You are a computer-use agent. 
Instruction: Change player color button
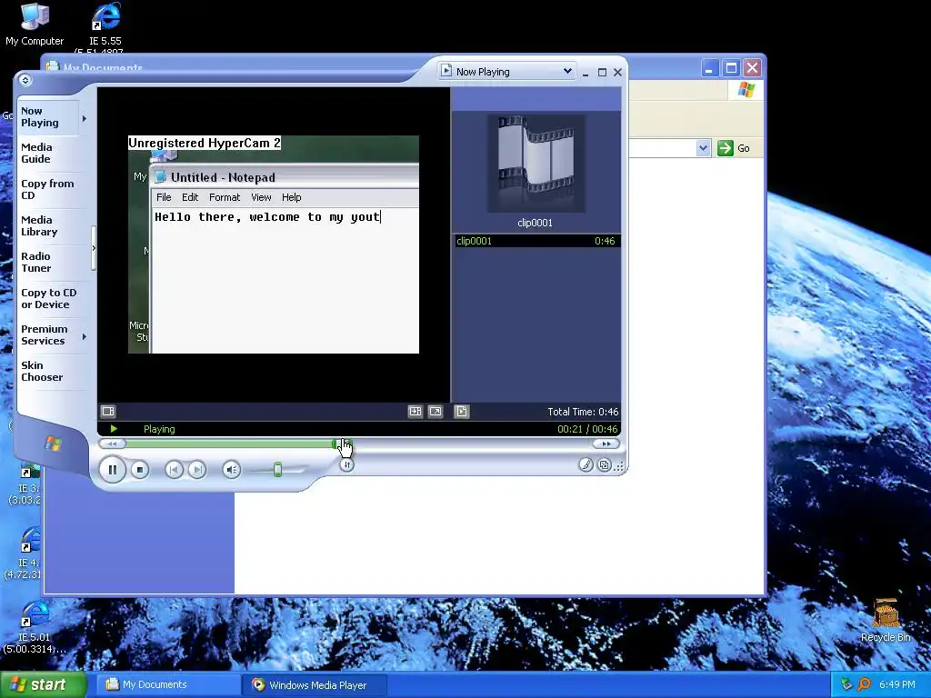586,465
